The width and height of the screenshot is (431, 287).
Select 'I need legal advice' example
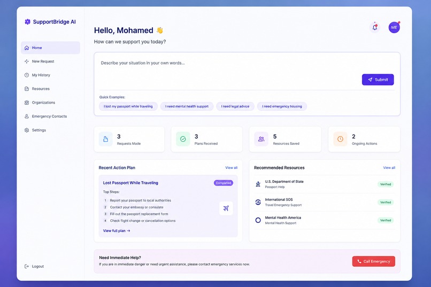pyautogui.click(x=235, y=106)
